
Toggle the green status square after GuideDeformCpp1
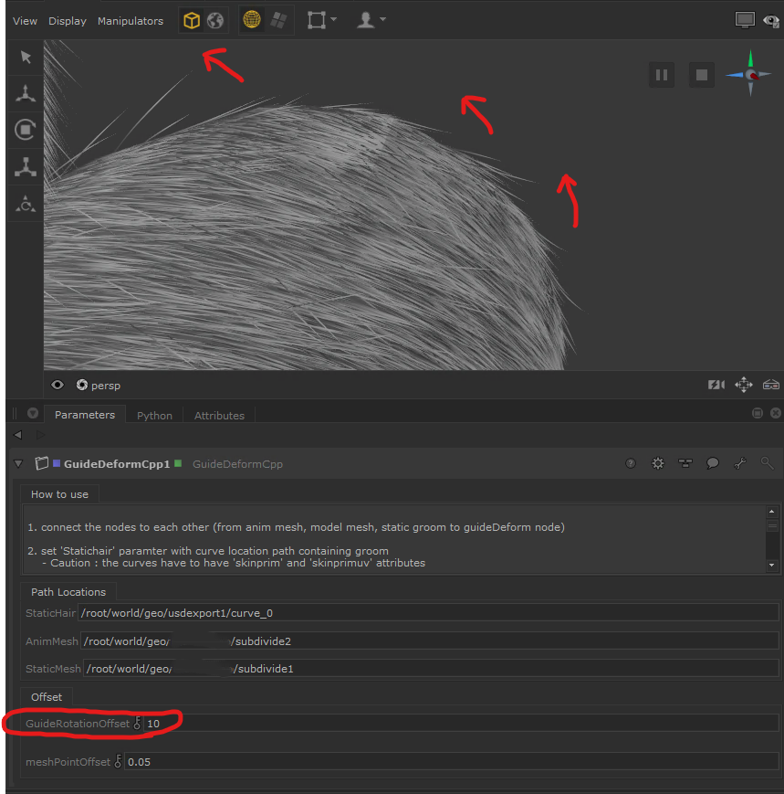point(178,463)
